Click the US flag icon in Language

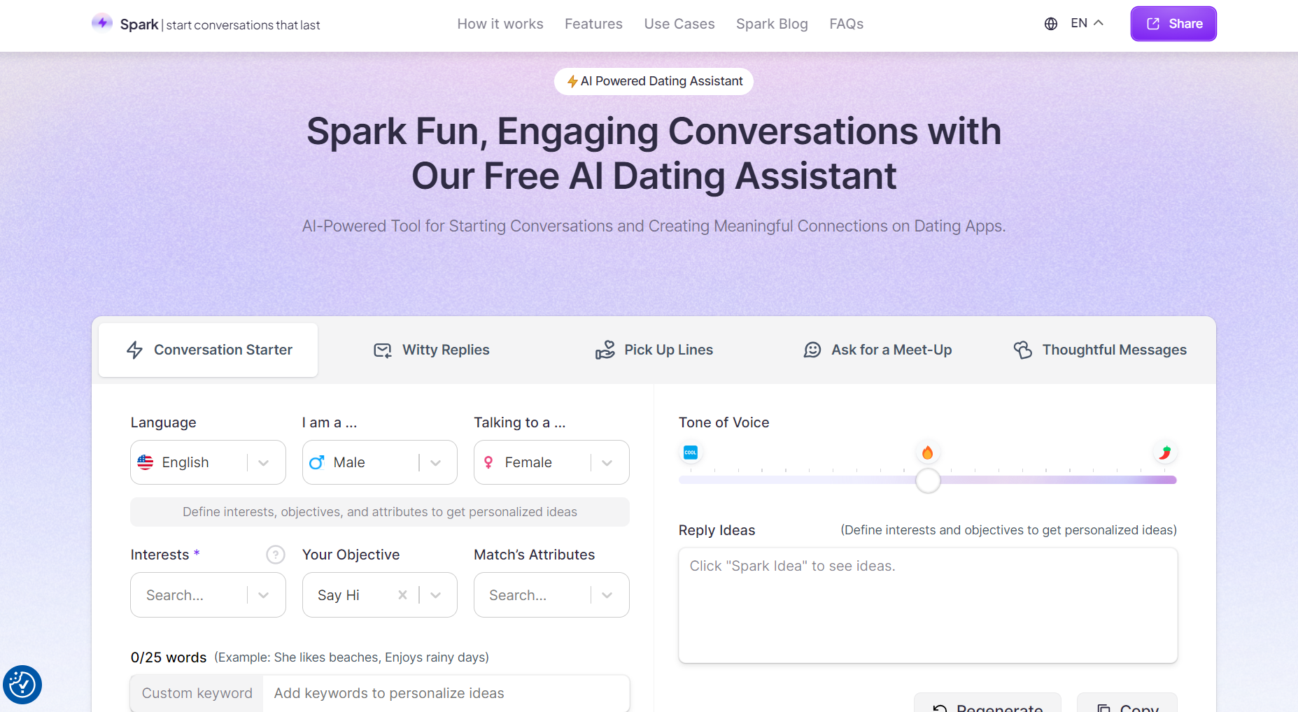click(146, 462)
